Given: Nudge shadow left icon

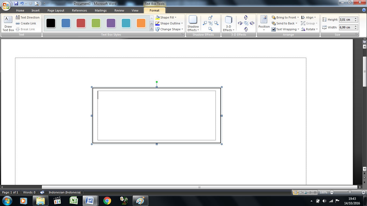Looking at the screenshot, I should (205, 23).
